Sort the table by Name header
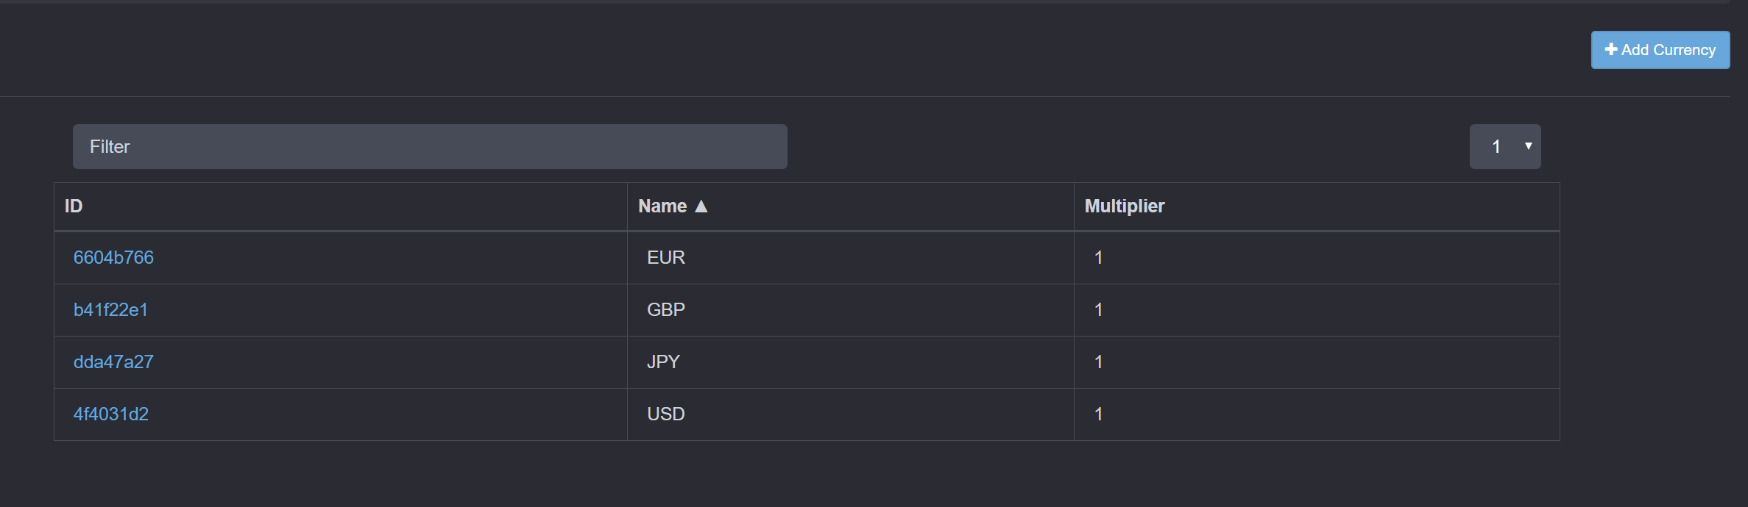This screenshot has width=1748, height=507. (662, 206)
